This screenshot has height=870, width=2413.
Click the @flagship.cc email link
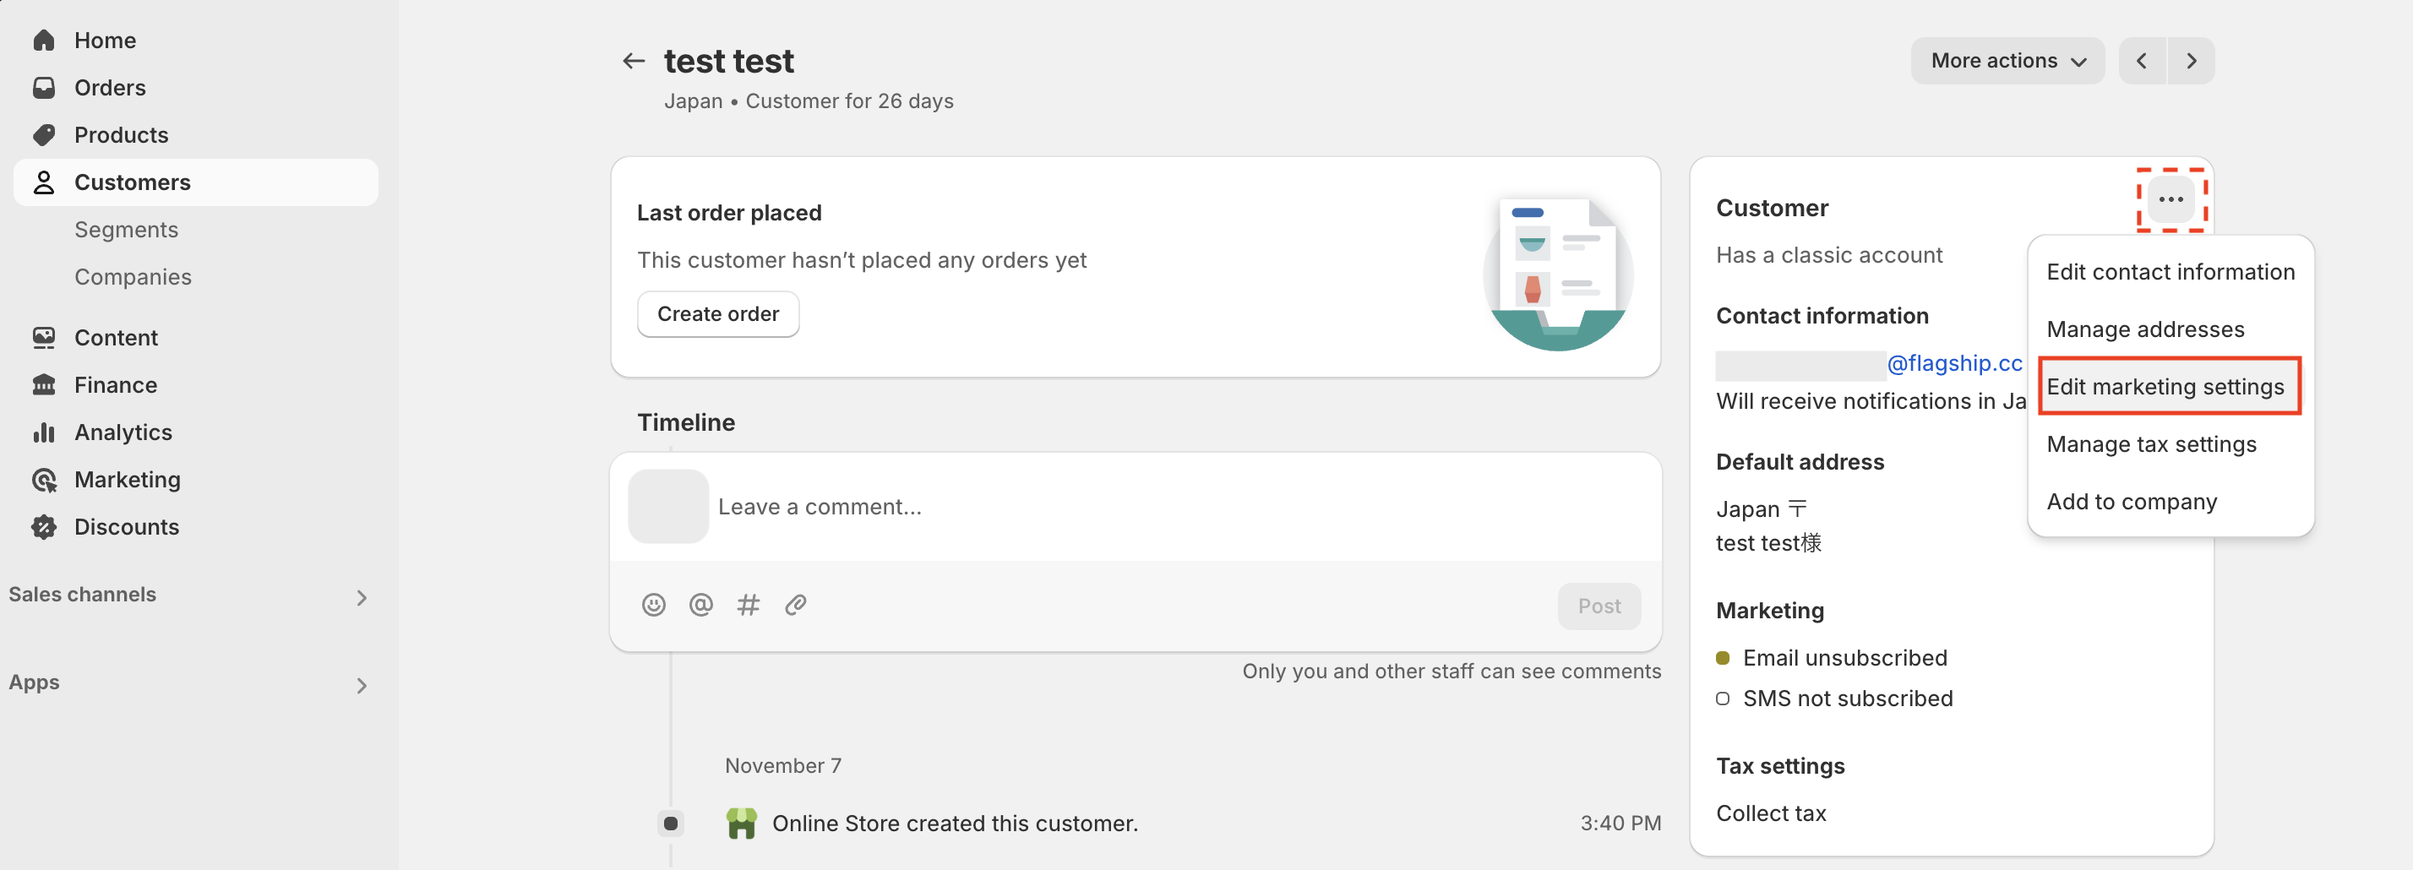click(1954, 363)
